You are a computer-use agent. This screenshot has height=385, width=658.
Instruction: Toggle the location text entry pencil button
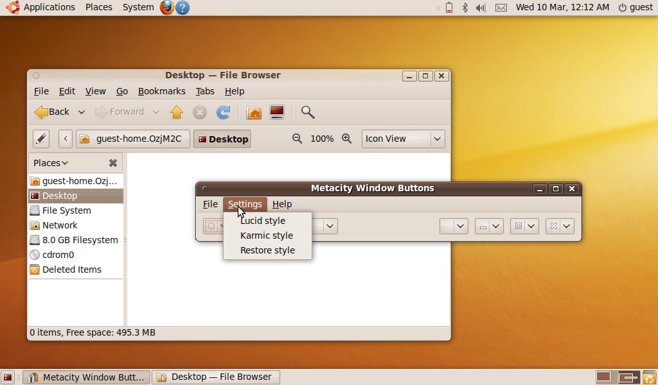tap(41, 139)
